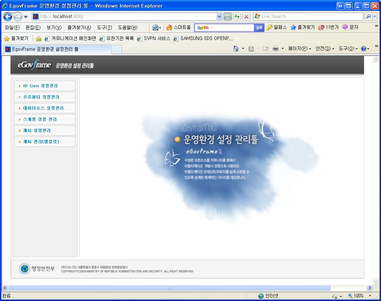This screenshot has height=301, width=381.
Task: Open the 안전(S) dropdown menu
Action: pyautogui.click(x=325, y=49)
